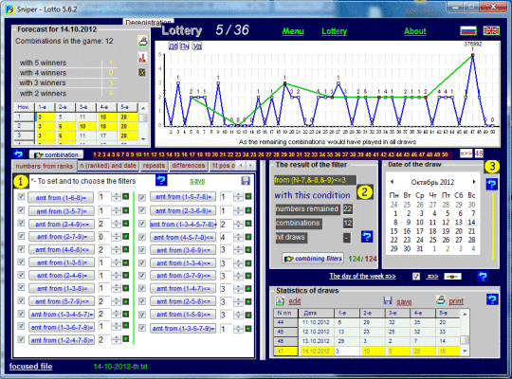
Task: Click the amt from (1-3-8) filter button
Action: (62, 288)
